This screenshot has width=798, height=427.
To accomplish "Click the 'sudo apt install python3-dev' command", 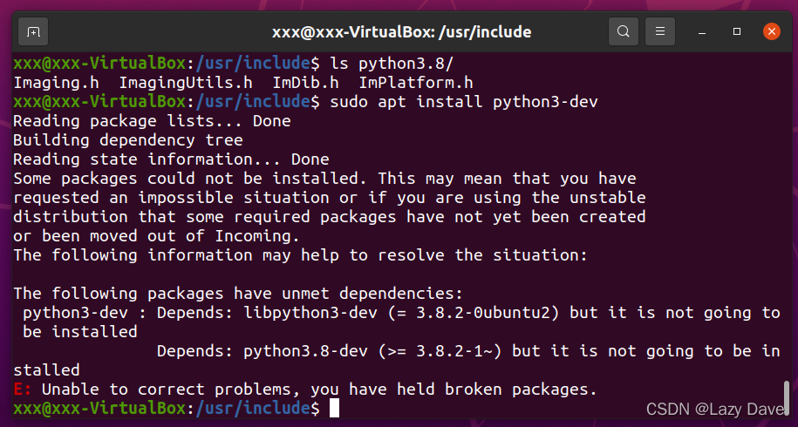I will pyautogui.click(x=464, y=102).
